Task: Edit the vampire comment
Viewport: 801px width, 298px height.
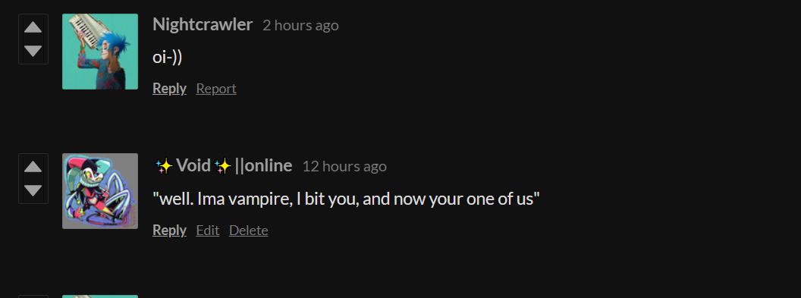Action: [x=207, y=230]
